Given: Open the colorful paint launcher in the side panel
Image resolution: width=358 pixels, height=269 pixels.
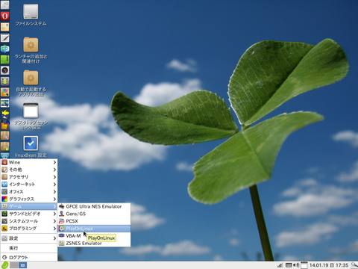Looking at the screenshot, I should [x=4, y=92].
